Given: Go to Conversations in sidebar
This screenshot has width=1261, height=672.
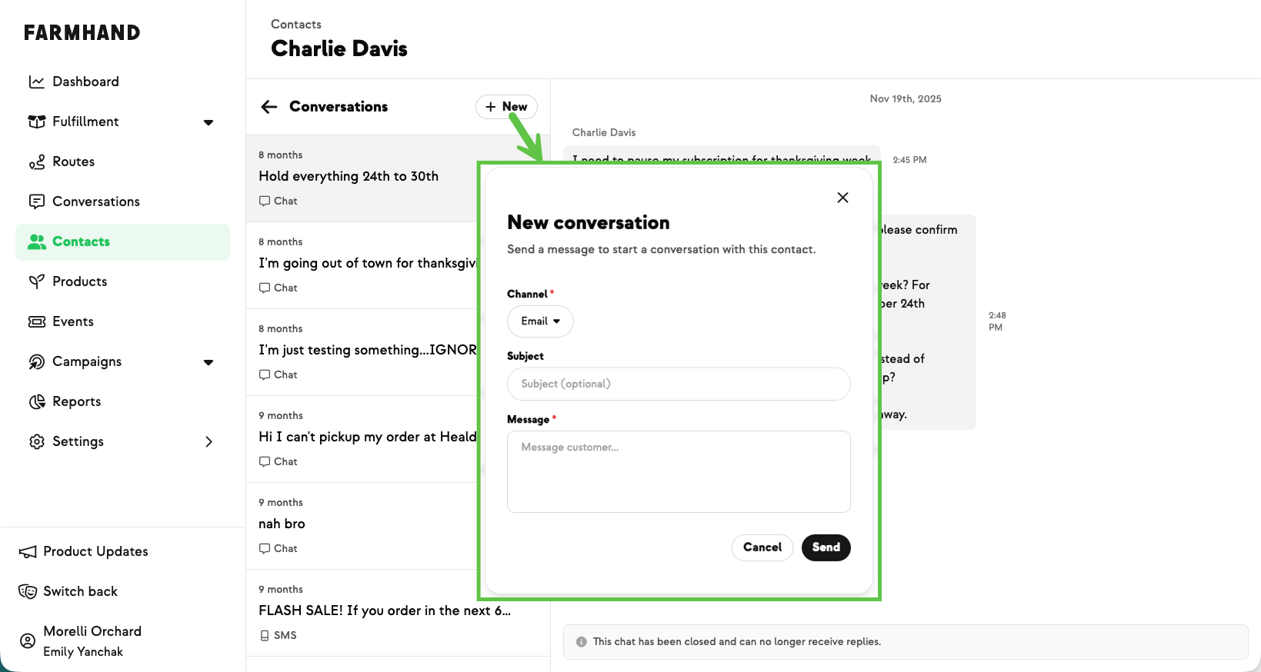Looking at the screenshot, I should pyautogui.click(x=122, y=201).
